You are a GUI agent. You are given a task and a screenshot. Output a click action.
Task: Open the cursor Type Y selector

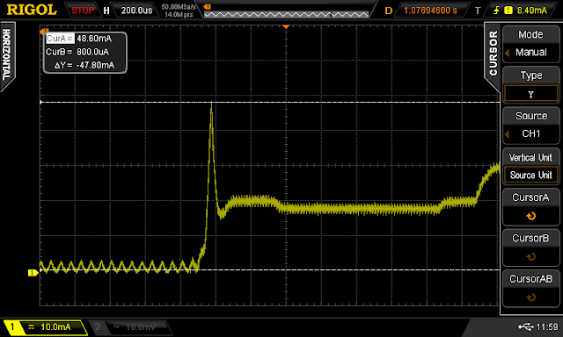(x=530, y=84)
